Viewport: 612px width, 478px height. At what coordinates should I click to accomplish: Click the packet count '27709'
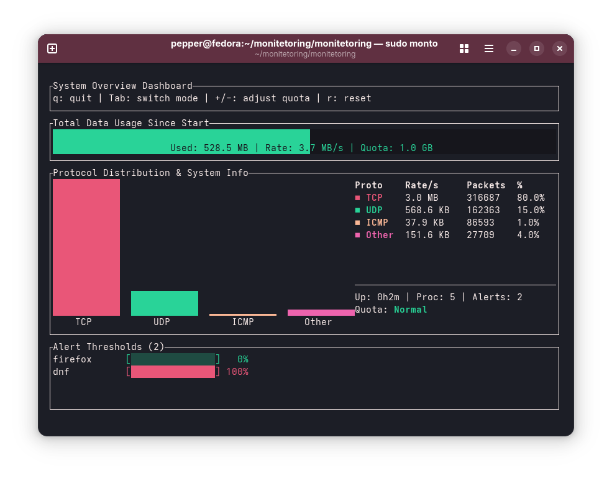(480, 235)
